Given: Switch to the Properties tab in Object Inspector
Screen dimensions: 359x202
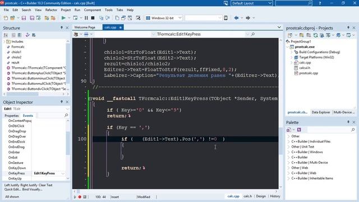Looking at the screenshot, I should [11, 116].
